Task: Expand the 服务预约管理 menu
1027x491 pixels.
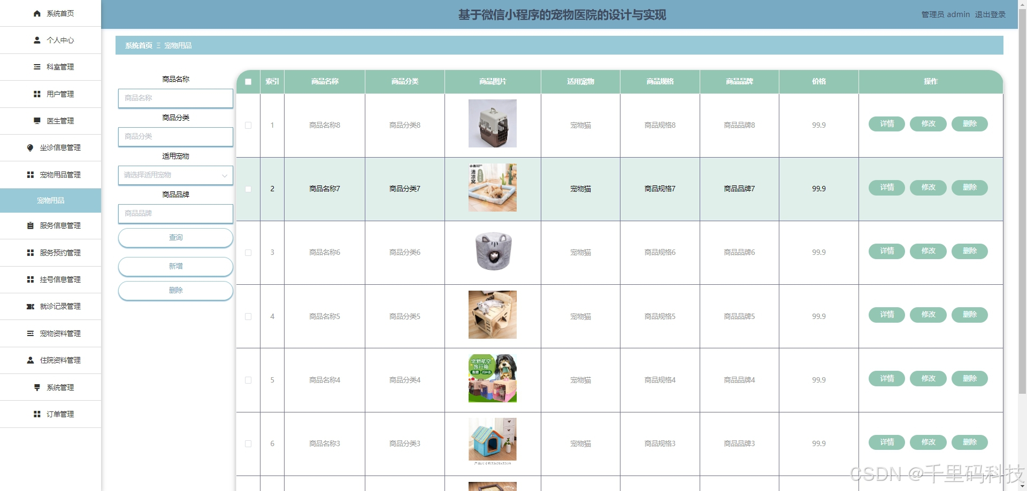Action: 50,253
